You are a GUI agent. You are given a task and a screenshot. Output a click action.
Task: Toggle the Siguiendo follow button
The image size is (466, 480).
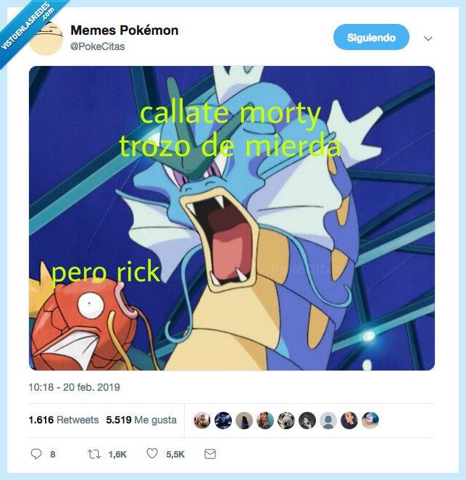tap(371, 37)
